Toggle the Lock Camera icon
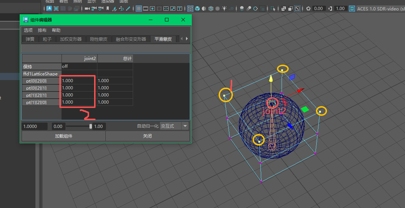This screenshot has width=405, height=208. point(94,9)
